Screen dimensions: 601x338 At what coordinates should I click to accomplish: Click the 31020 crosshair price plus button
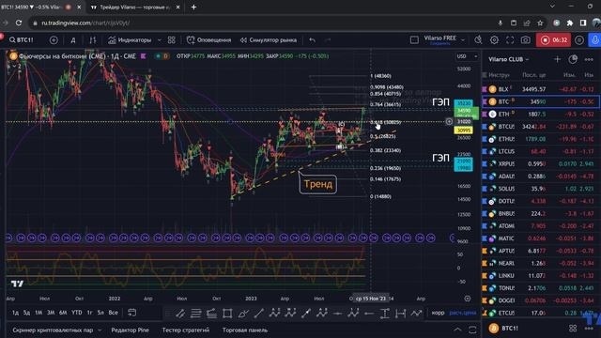(x=449, y=121)
